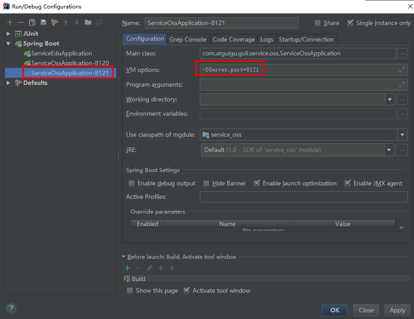Screen dimensions: 414x319
Task: Browse for the Working directory
Action: 402,100
